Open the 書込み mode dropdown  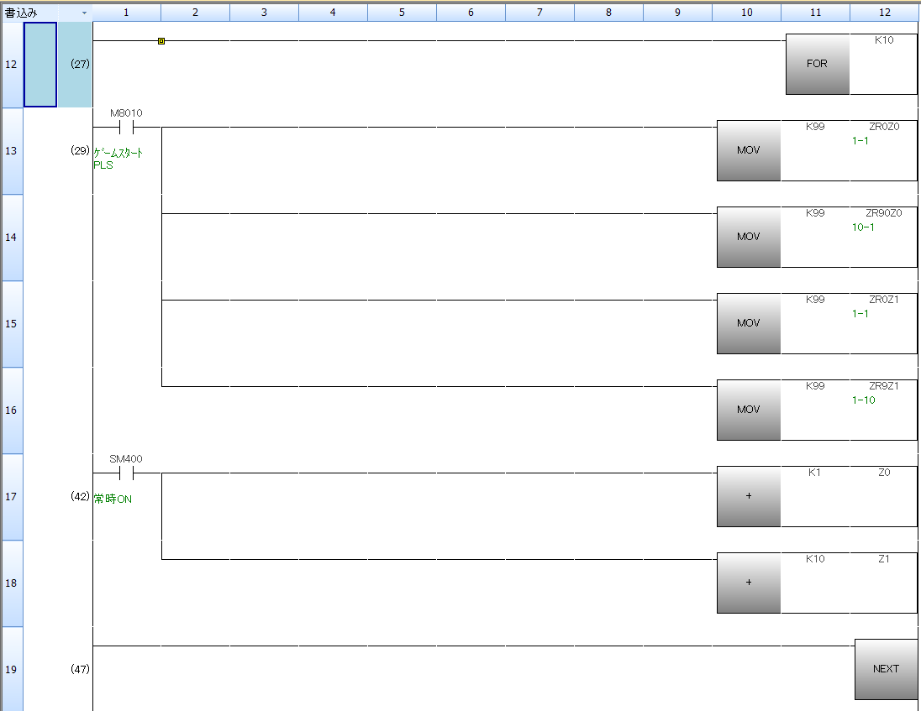[x=83, y=13]
